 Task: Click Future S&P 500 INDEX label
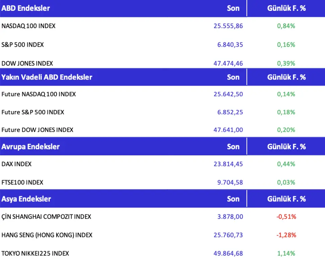33,112
